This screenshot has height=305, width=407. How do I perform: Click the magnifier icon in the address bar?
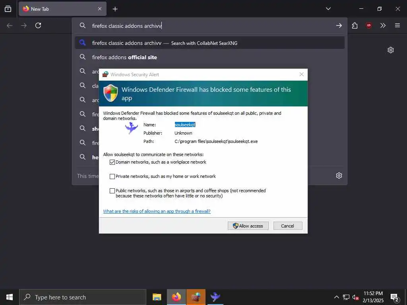tap(83, 25)
